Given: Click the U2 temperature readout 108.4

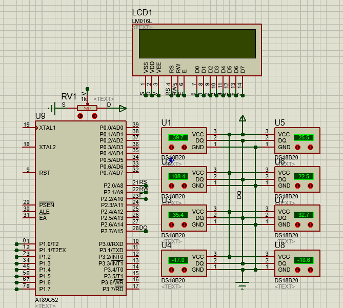Looking at the screenshot, I should point(178,176).
